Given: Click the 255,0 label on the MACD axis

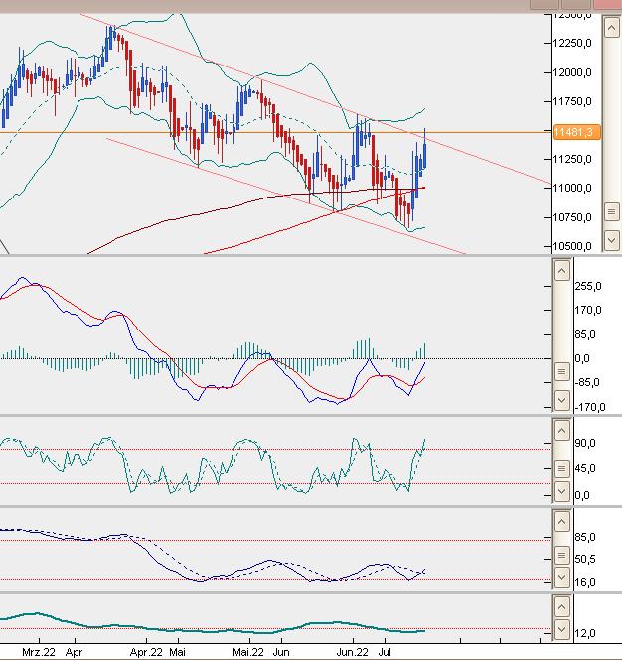Looking at the screenshot, I should click(x=588, y=286).
